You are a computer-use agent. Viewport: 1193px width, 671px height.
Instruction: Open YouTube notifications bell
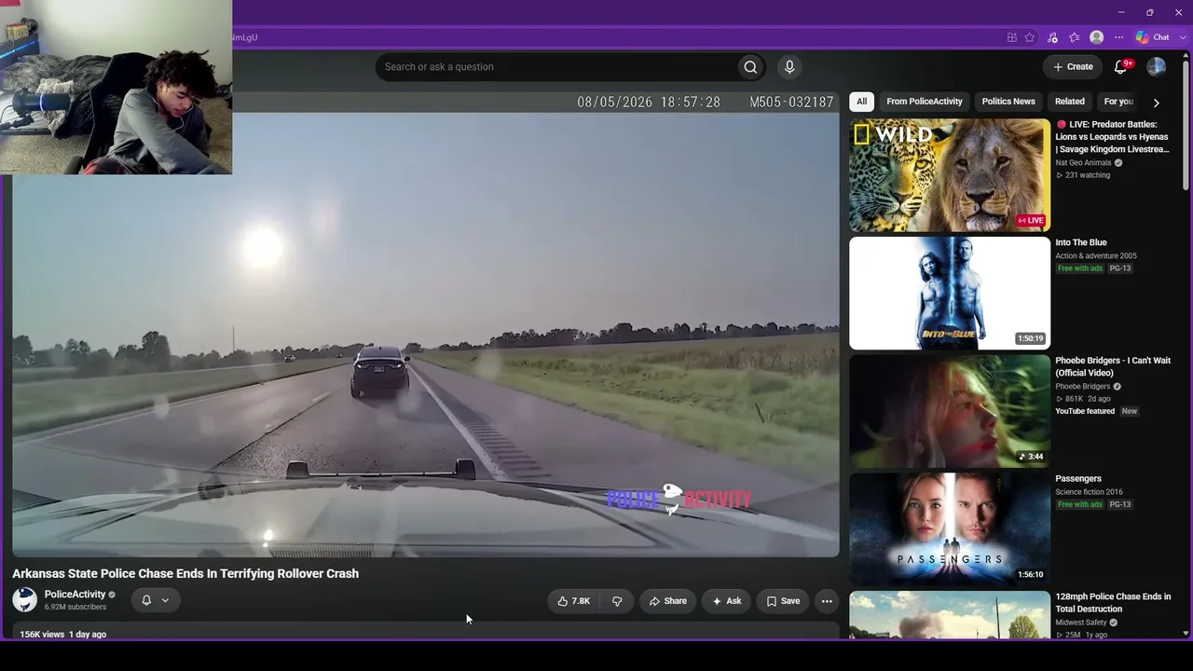tap(1121, 67)
